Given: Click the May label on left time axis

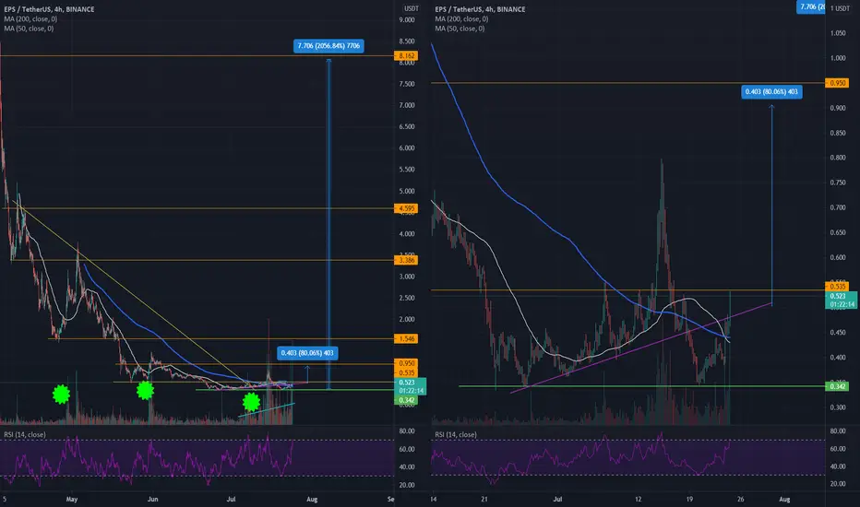Looking at the screenshot, I should (72, 500).
